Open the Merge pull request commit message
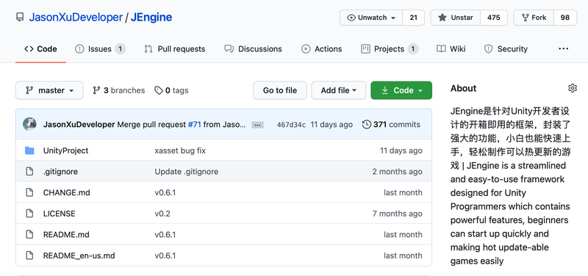The height and width of the screenshot is (276, 588). click(x=151, y=124)
